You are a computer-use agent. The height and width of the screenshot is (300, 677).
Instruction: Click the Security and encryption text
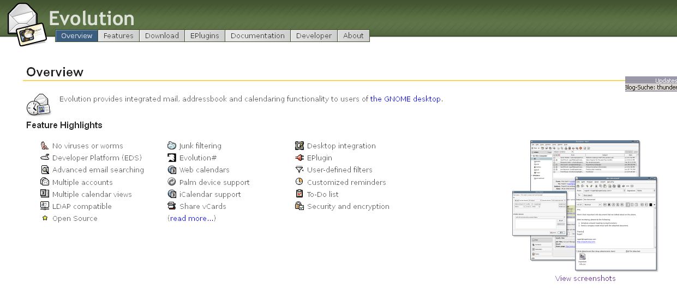[348, 206]
